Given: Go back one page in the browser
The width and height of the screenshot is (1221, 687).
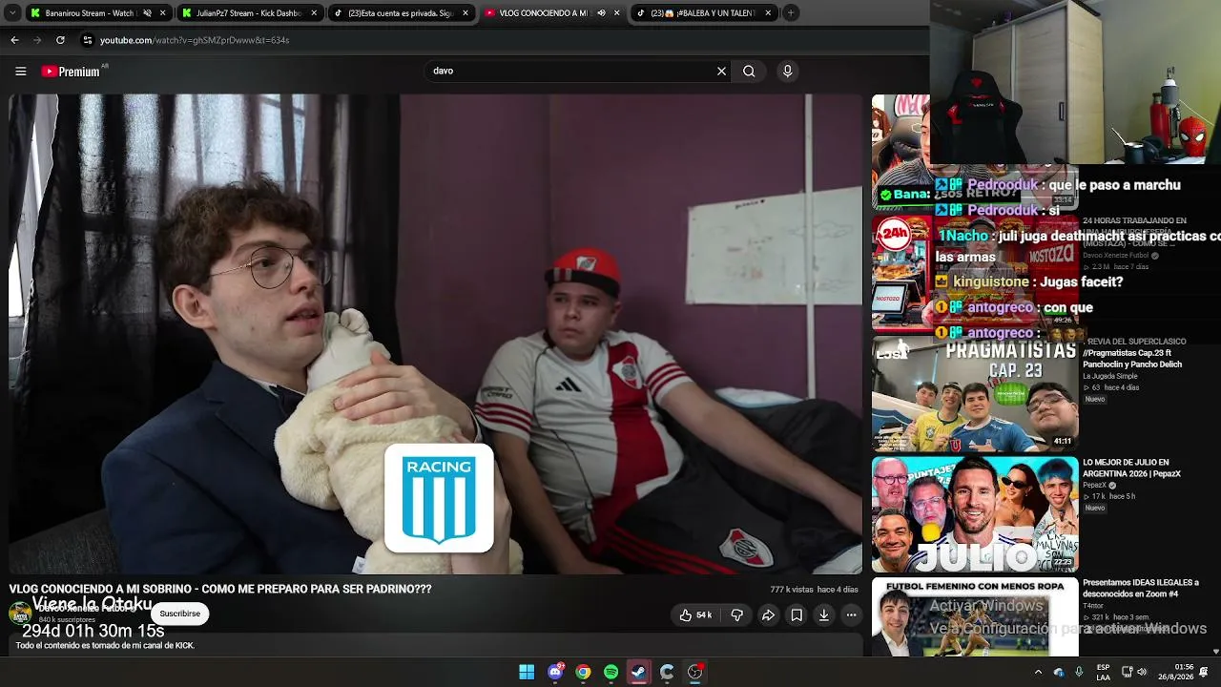Looking at the screenshot, I should [x=14, y=40].
